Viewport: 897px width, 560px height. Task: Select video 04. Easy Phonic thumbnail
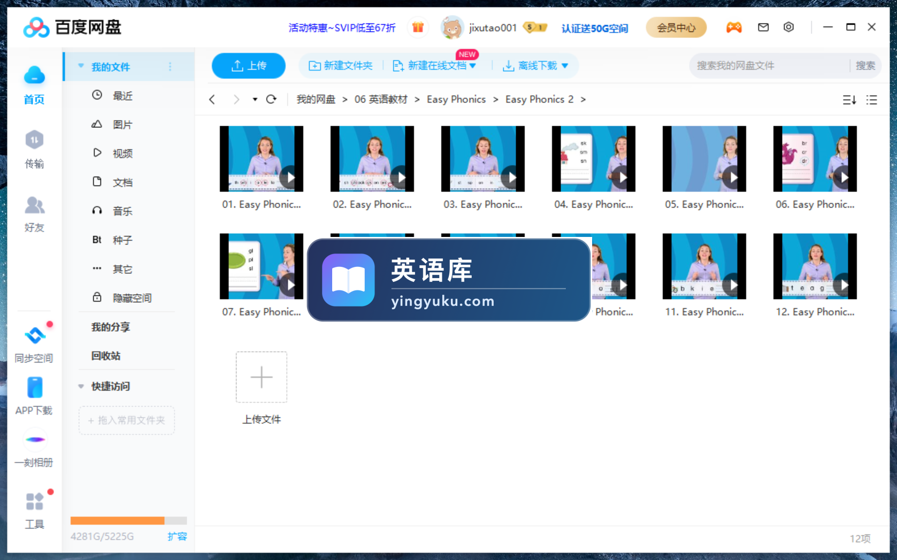pos(594,159)
